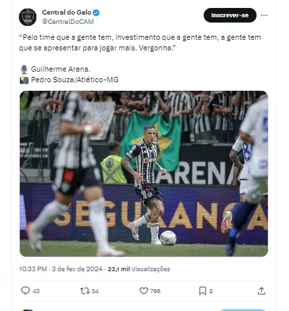Open the football match photo

[144, 174]
